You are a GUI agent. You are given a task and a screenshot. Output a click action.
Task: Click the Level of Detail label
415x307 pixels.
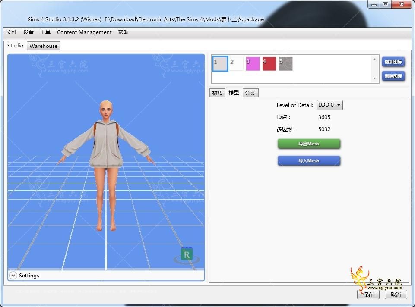[x=295, y=105]
